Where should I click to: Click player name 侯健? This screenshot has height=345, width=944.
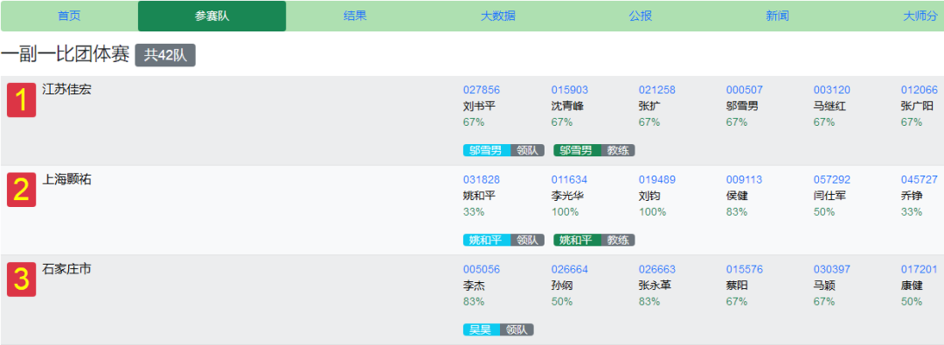pyautogui.click(x=737, y=197)
